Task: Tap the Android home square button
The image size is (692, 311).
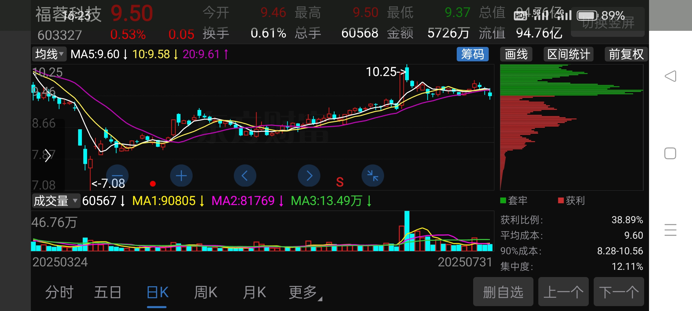Action: tap(670, 153)
